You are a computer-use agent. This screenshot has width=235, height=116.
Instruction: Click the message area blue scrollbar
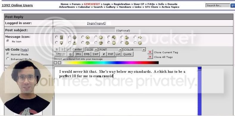(200, 91)
